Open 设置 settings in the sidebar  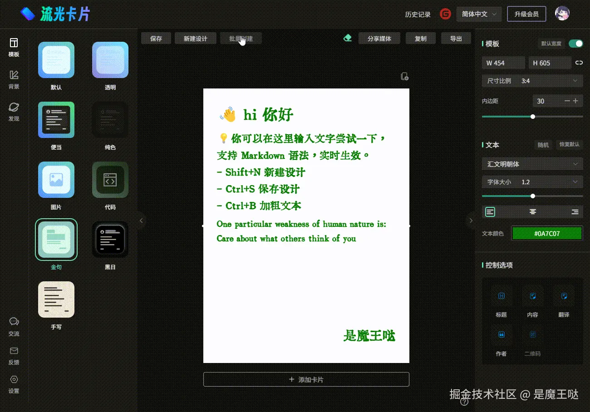[x=14, y=384]
